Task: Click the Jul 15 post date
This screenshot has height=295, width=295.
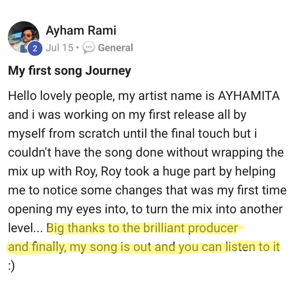Action: [x=60, y=48]
